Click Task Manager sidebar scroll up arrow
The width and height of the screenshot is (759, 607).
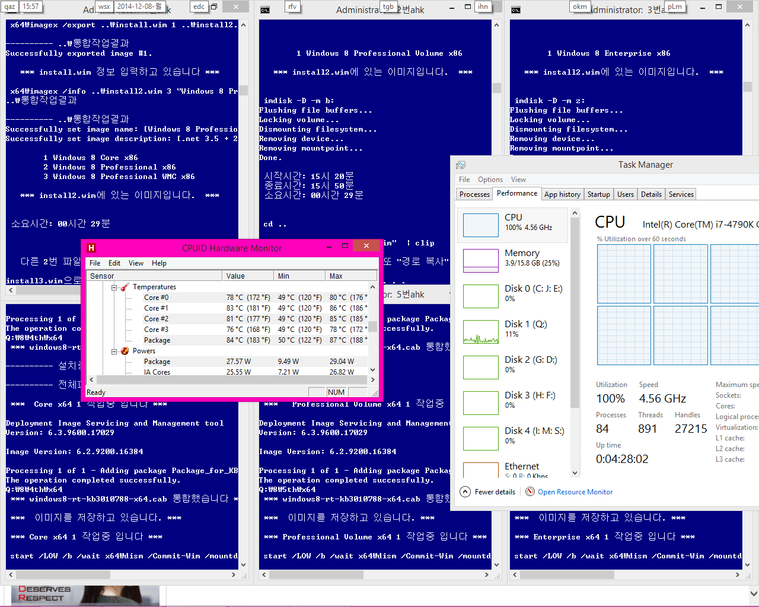coord(574,213)
